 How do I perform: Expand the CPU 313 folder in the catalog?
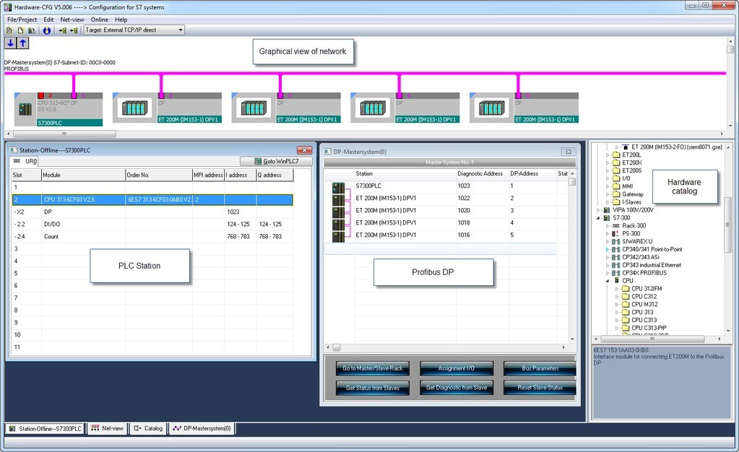click(616, 311)
